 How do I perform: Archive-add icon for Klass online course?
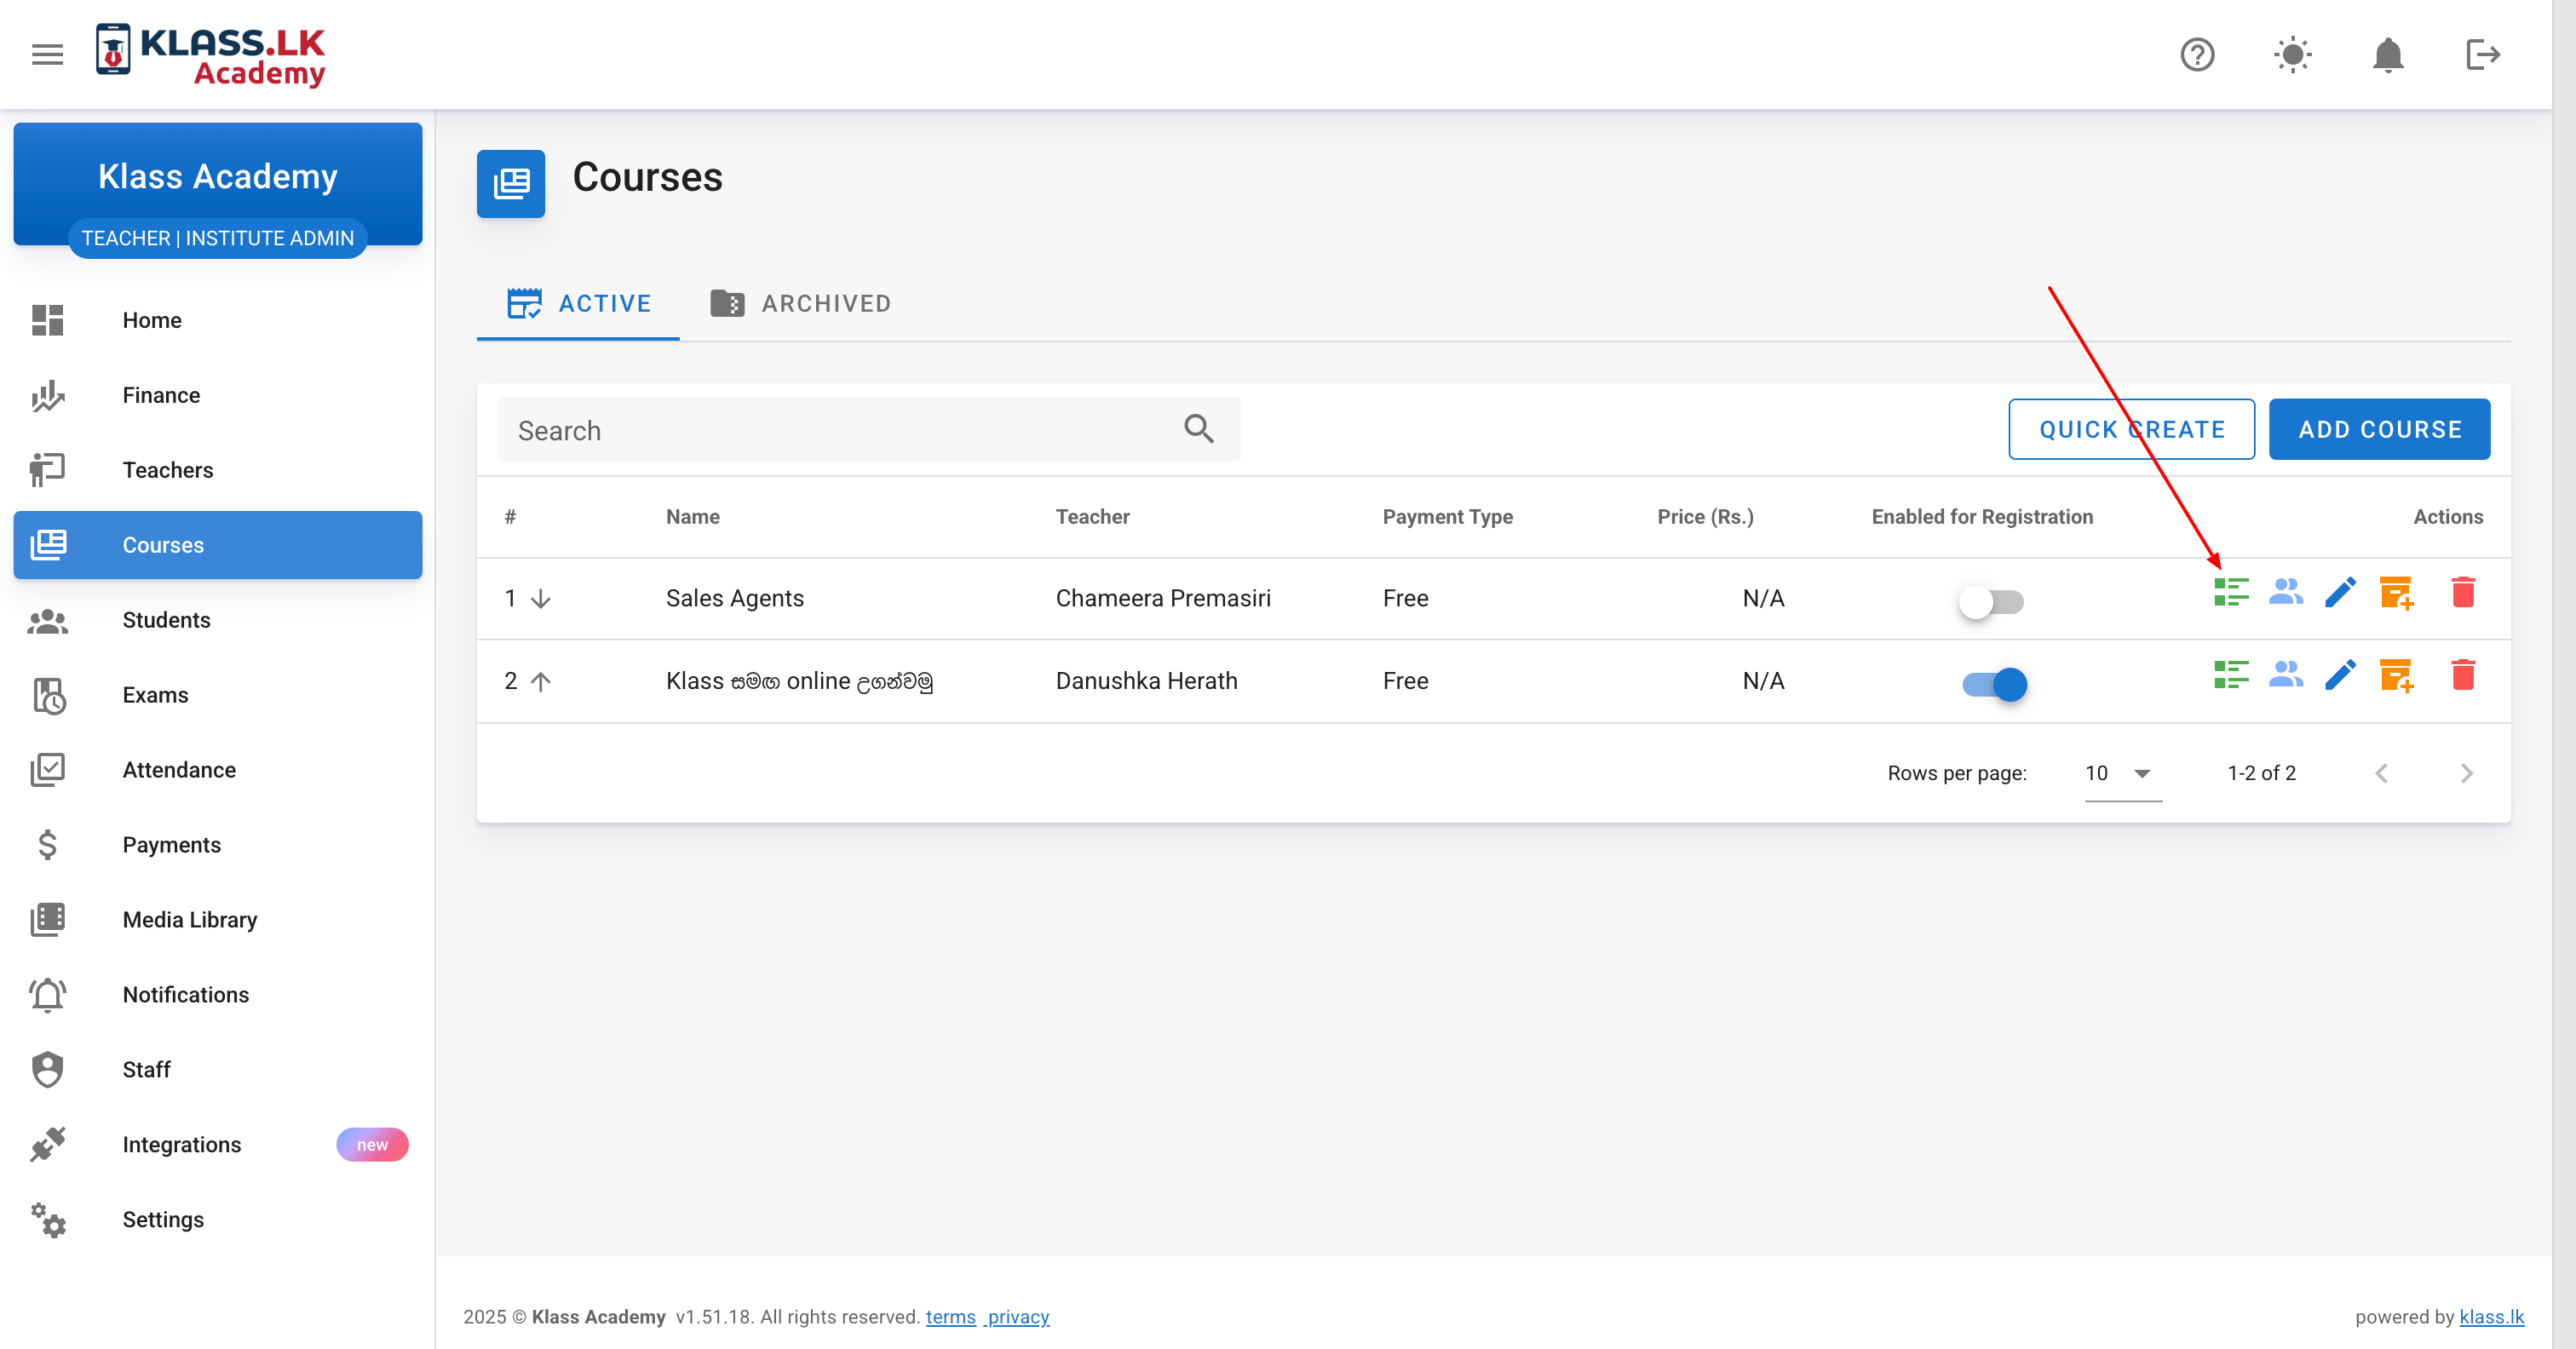(2396, 676)
